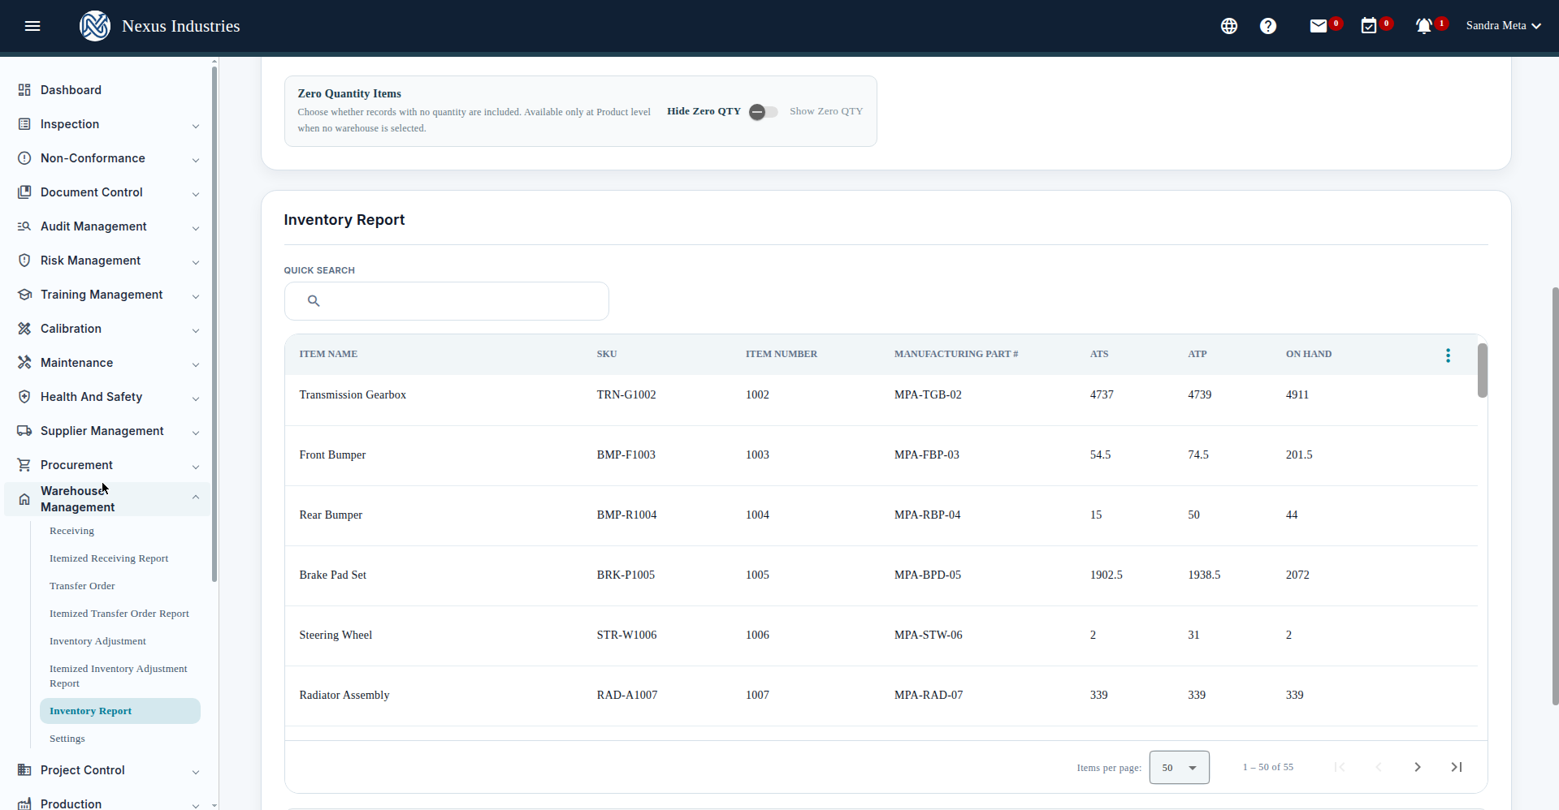Open the Sandra Meta user menu
This screenshot has height=810, width=1559.
click(1503, 26)
